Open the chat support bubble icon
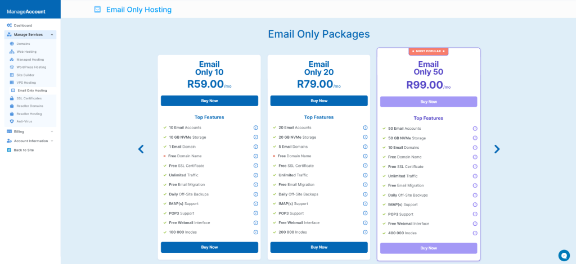 pyautogui.click(x=564, y=255)
